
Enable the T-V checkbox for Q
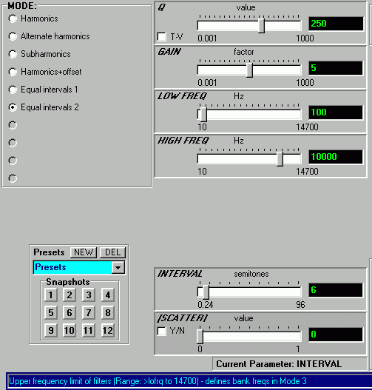pyautogui.click(x=162, y=37)
